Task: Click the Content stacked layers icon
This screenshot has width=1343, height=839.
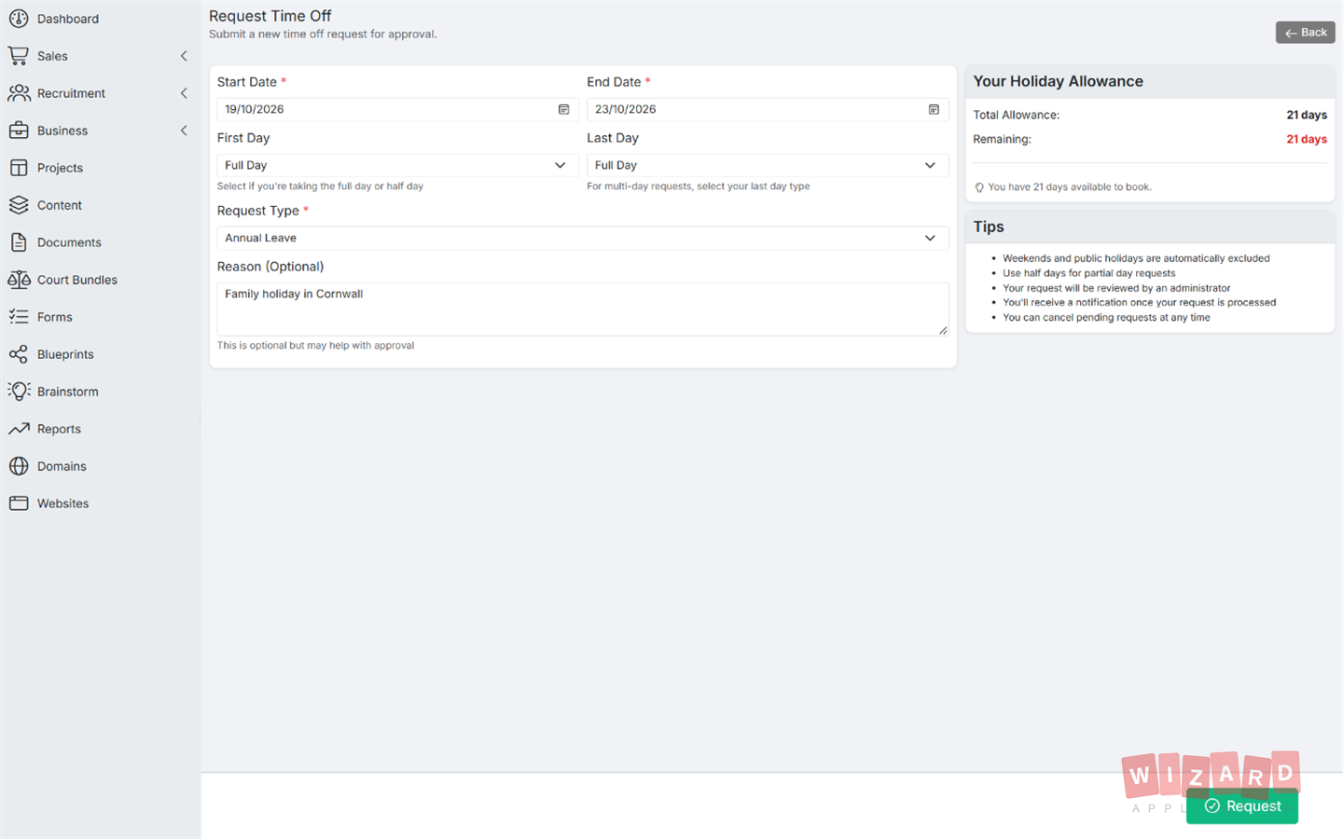Action: point(19,205)
